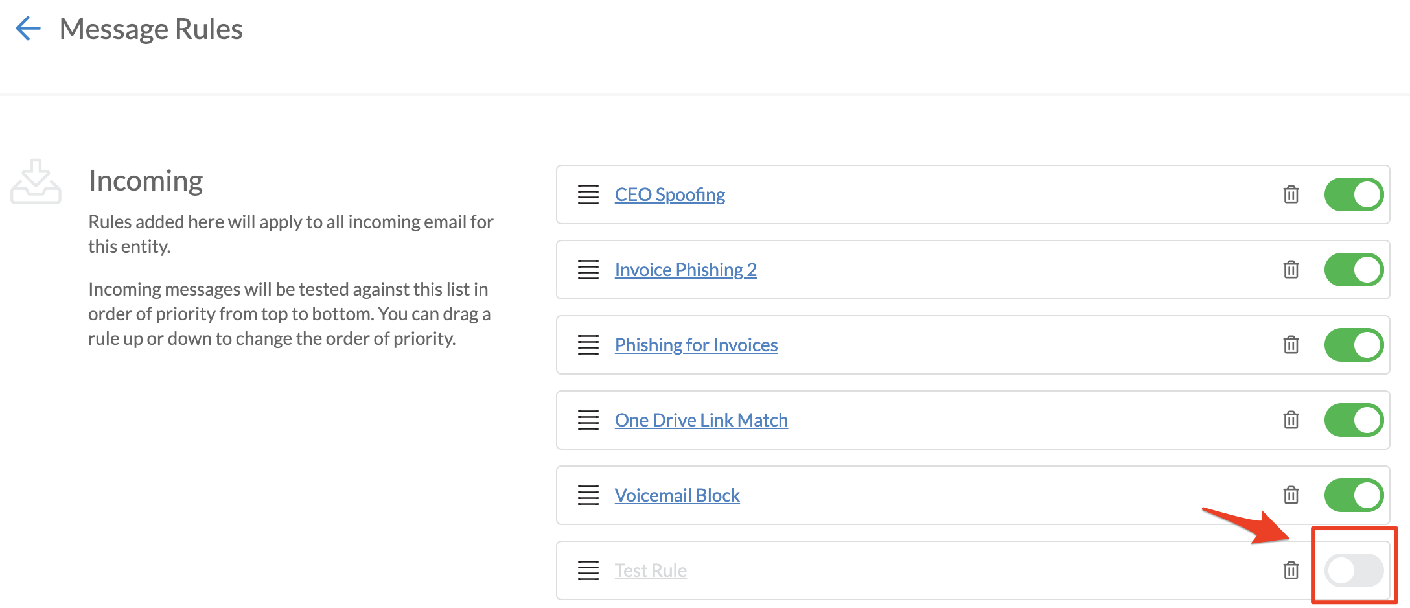Disable the One Drive Link Match toggle
Viewport: 1410px width, 608px height.
point(1353,420)
